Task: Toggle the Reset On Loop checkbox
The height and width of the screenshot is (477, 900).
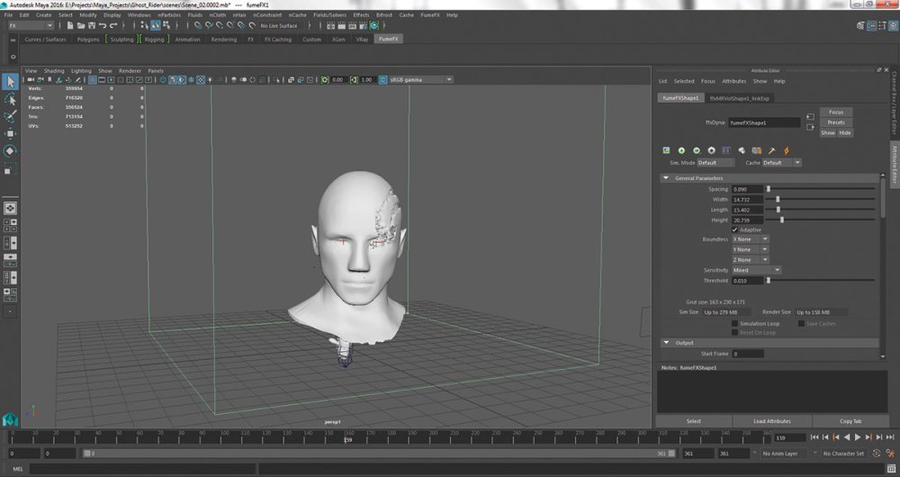Action: 734,332
